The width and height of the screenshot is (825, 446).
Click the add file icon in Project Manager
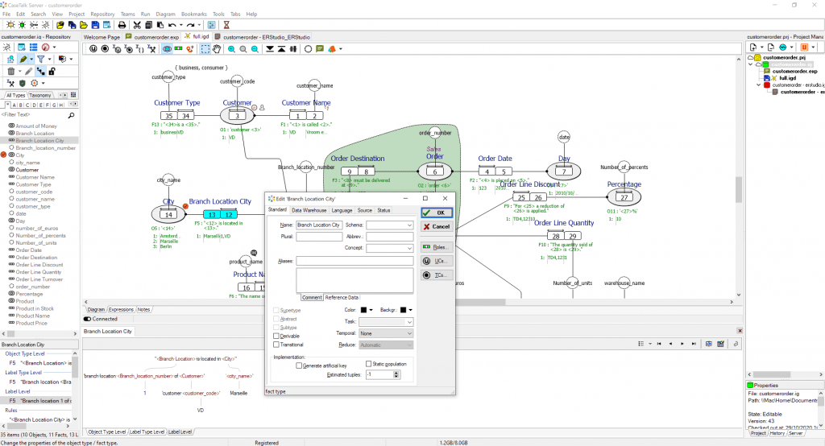coord(753,47)
